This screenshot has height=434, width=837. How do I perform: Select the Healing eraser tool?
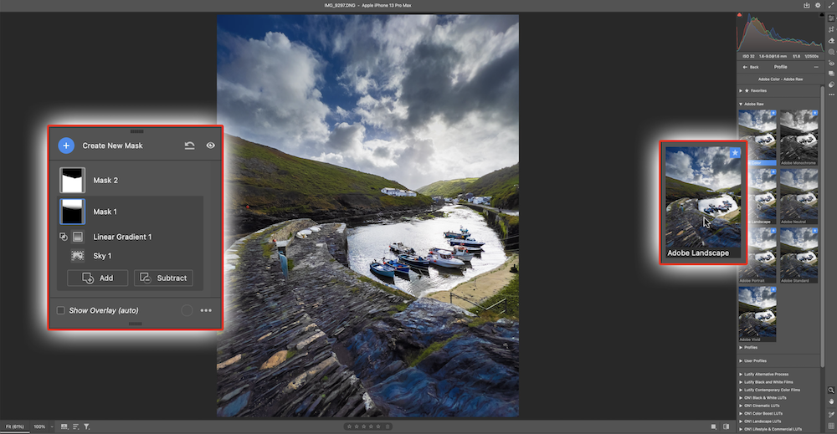tap(831, 41)
